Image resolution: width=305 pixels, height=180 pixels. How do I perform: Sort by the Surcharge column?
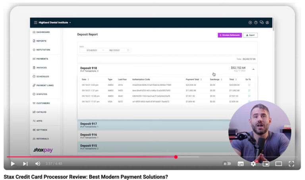pyautogui.click(x=216, y=79)
